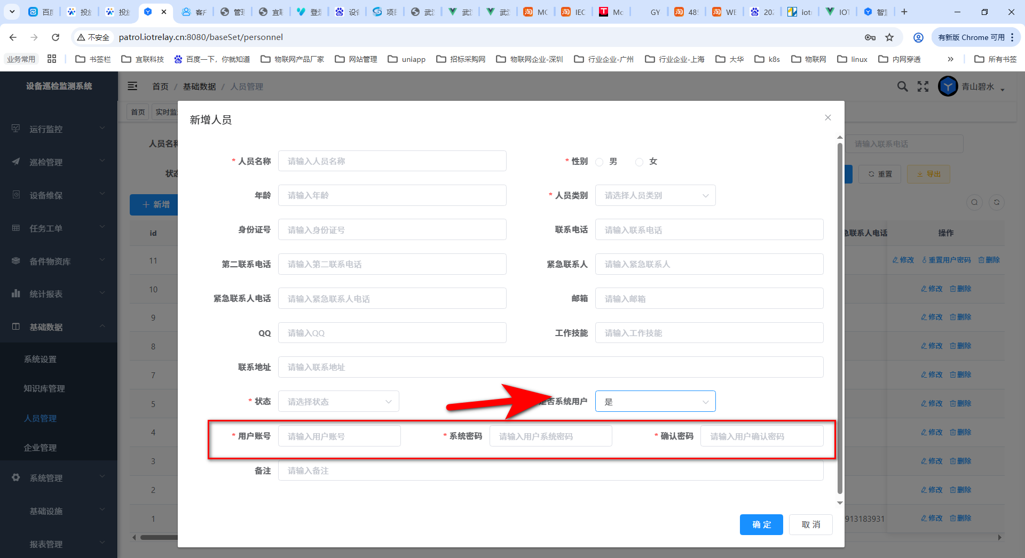Collapse sidebar using the hamburger icon
Viewport: 1025px width, 558px height.
click(132, 86)
